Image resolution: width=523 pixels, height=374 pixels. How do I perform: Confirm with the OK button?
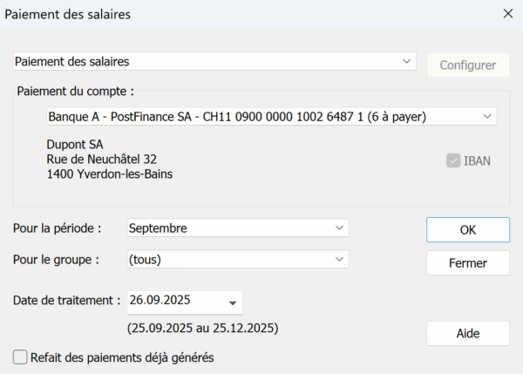pyautogui.click(x=468, y=230)
